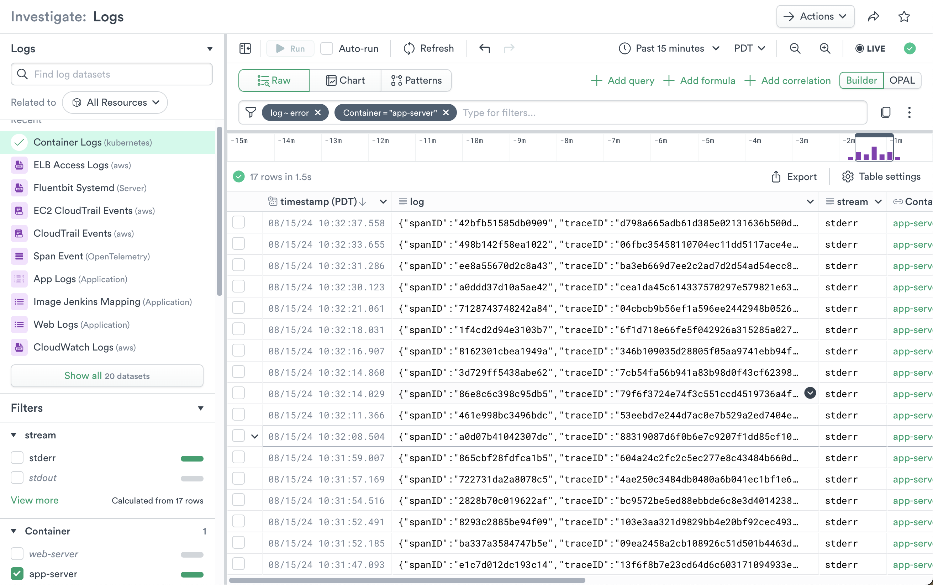Screen dimensions: 933x585
Task: Select row with timestamp 10:32:33.655
Action: coord(238,244)
